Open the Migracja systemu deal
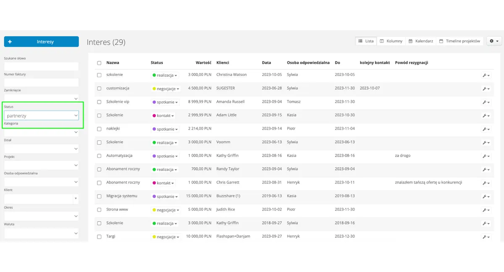 coord(122,196)
